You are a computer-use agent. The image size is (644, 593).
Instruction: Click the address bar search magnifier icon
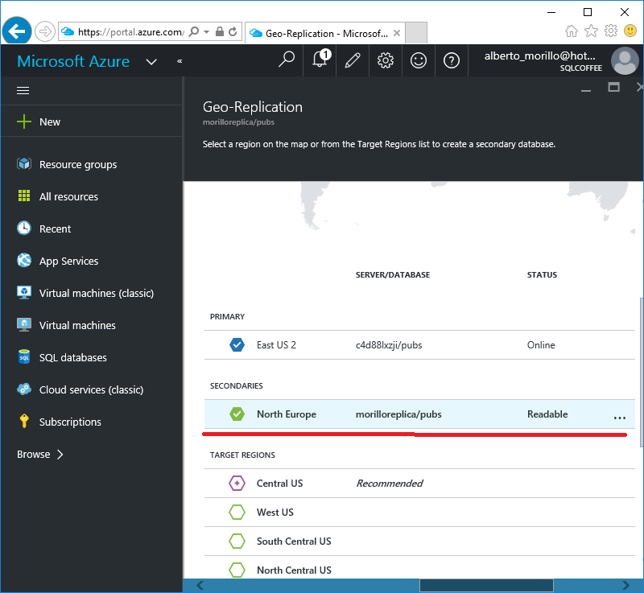[x=194, y=31]
